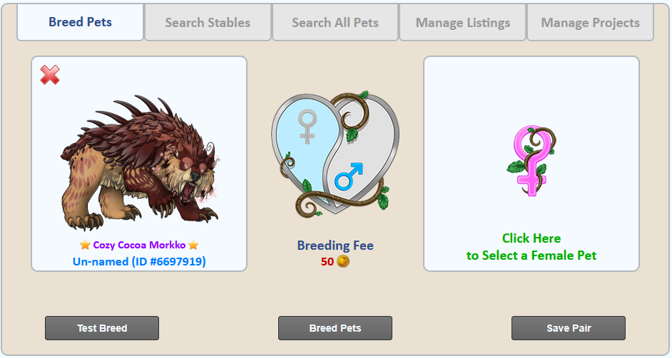
Task: Click the gray female symbol in heart
Action: tap(307, 127)
